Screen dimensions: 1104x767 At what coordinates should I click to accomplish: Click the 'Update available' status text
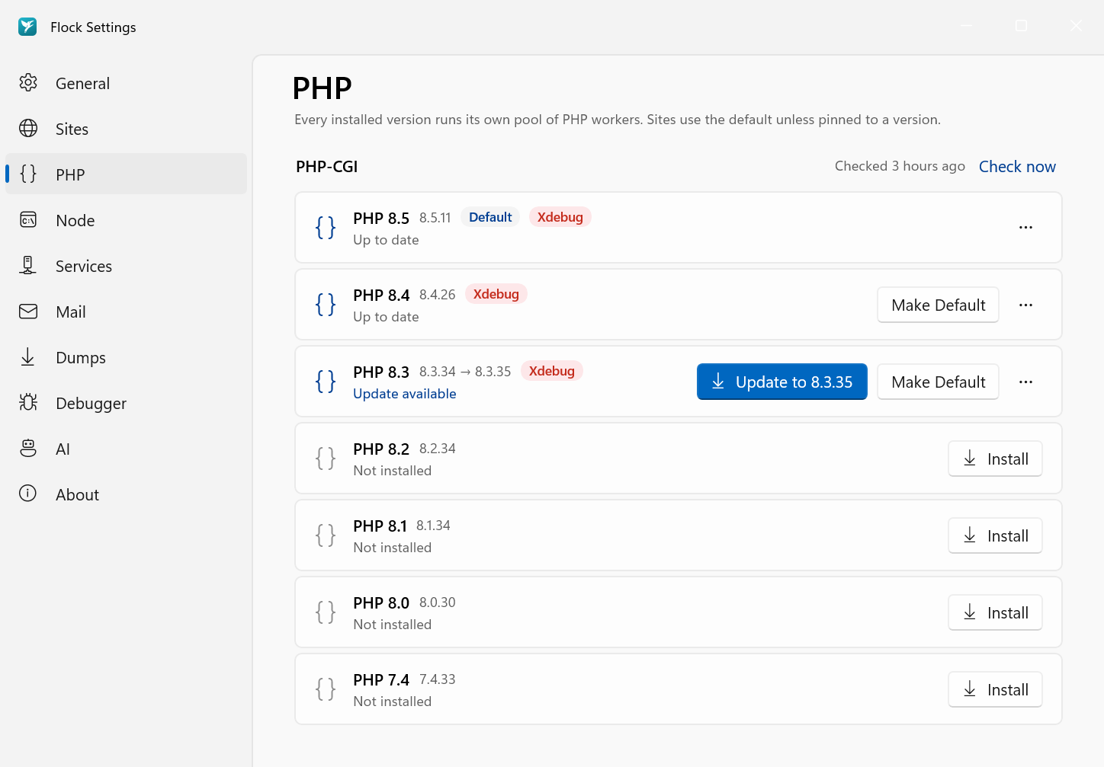[x=404, y=394]
